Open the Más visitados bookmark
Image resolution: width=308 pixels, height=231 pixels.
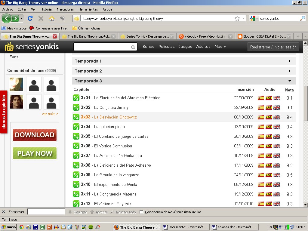click(14, 28)
